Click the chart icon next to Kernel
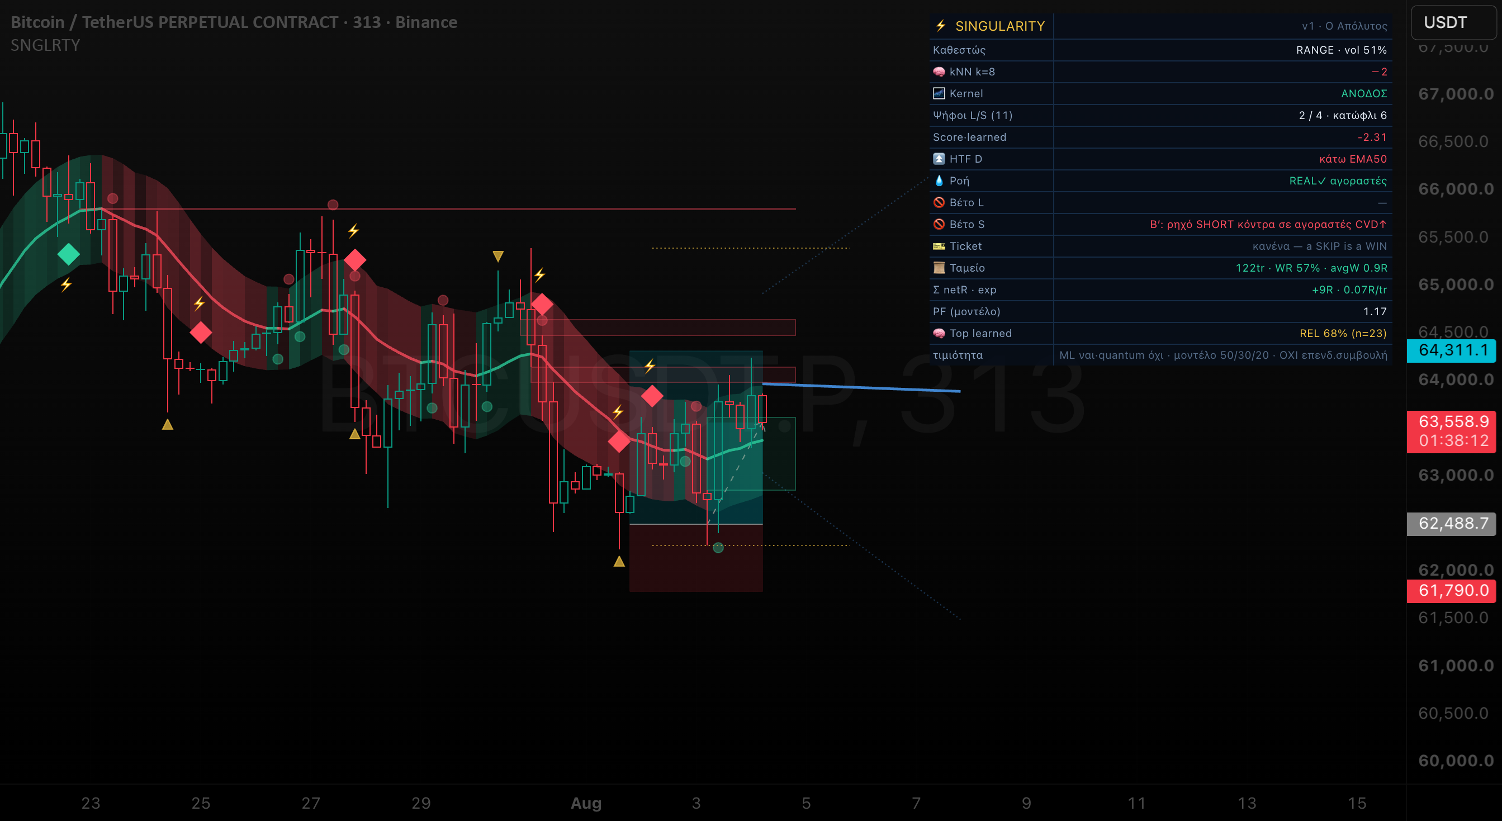This screenshot has width=1502, height=821. (x=939, y=93)
